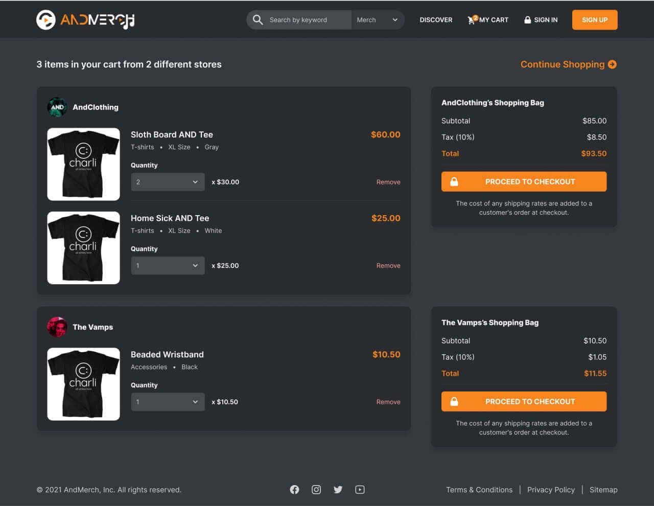Image resolution: width=654 pixels, height=506 pixels.
Task: Click the AndClothing store name
Action: pyautogui.click(x=96, y=107)
